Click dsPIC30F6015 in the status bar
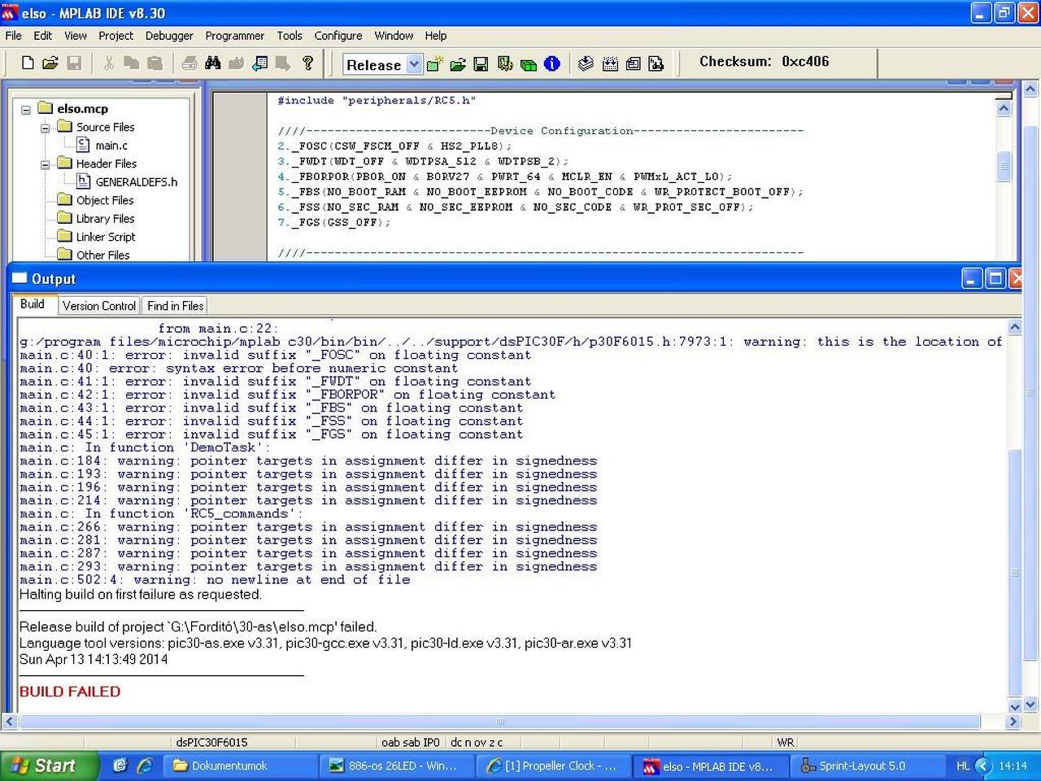 click(x=211, y=742)
